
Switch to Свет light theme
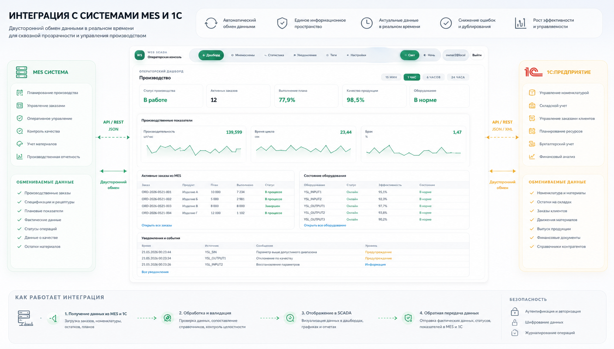pos(410,55)
